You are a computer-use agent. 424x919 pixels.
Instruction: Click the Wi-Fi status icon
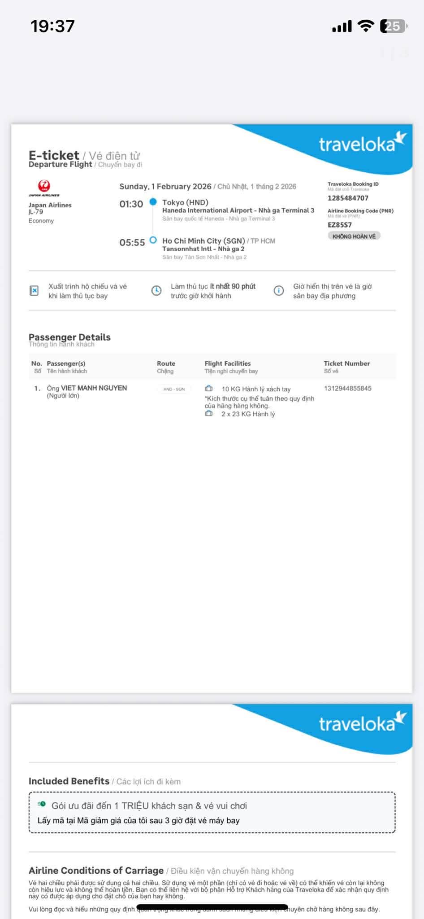point(366,26)
